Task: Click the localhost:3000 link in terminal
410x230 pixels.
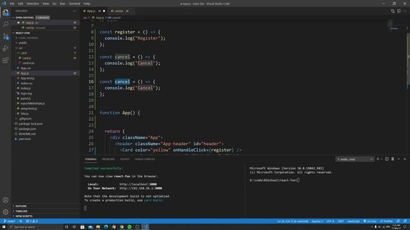Action: click(x=138, y=184)
